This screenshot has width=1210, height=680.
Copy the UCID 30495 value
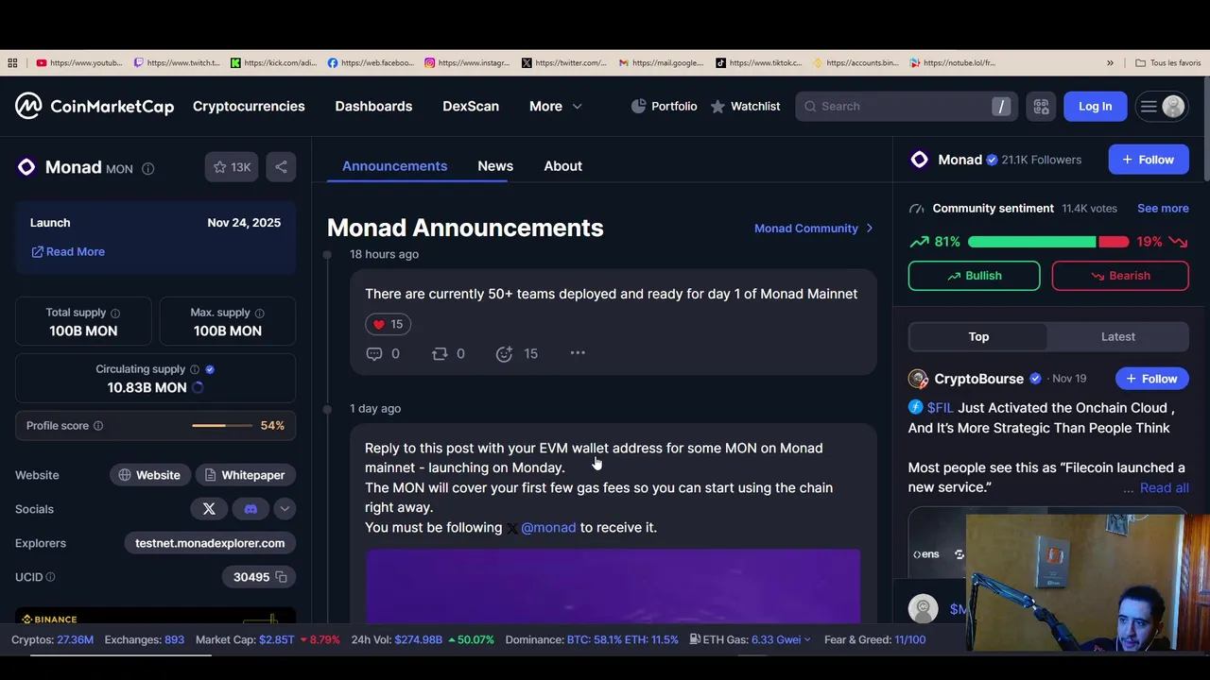[x=281, y=577]
